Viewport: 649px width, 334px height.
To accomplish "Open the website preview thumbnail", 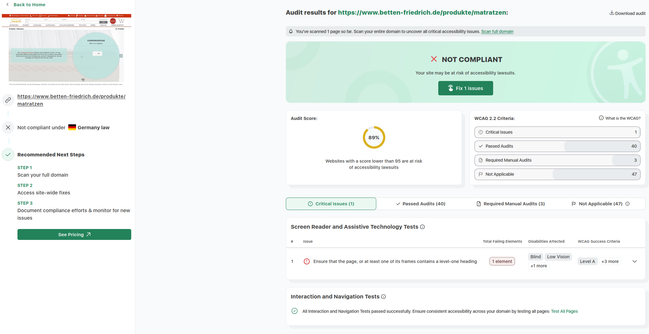I will click(66, 50).
